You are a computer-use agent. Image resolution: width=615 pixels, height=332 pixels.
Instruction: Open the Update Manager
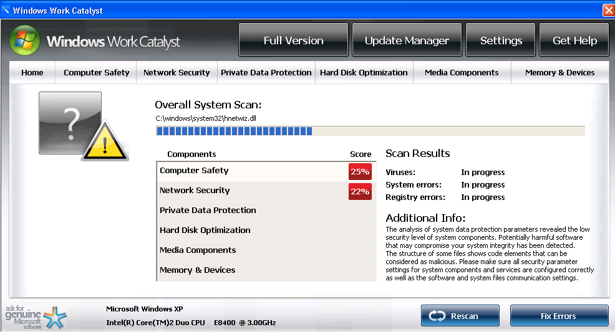[407, 40]
